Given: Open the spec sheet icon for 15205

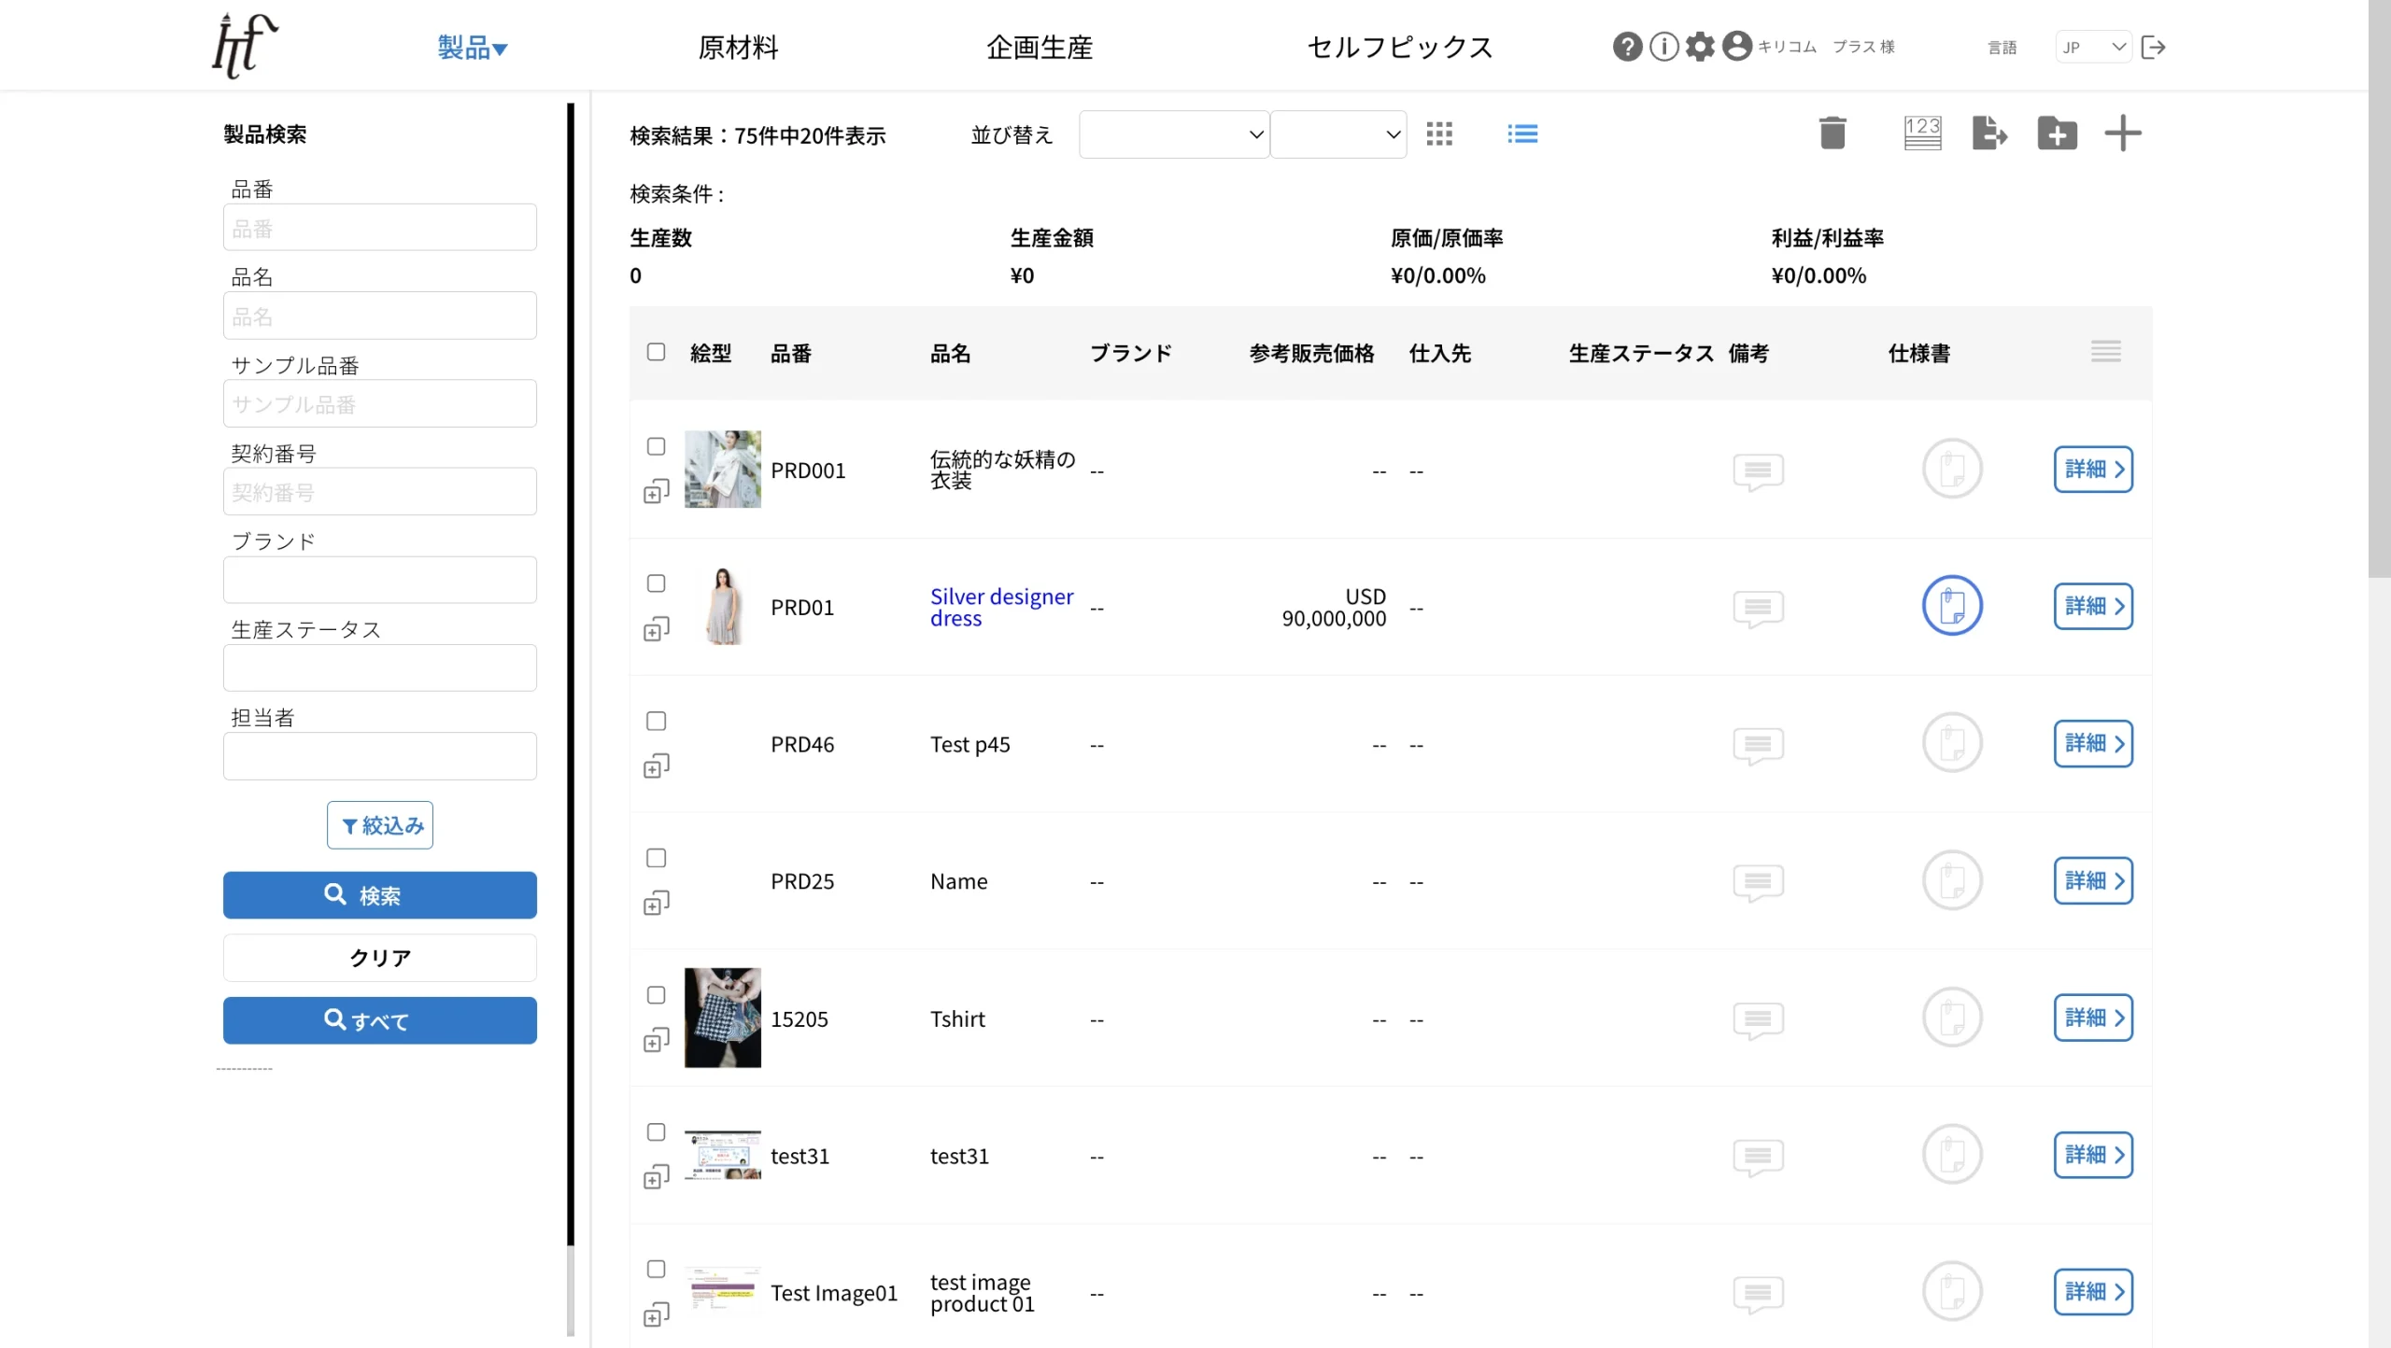Looking at the screenshot, I should [x=1952, y=1018].
